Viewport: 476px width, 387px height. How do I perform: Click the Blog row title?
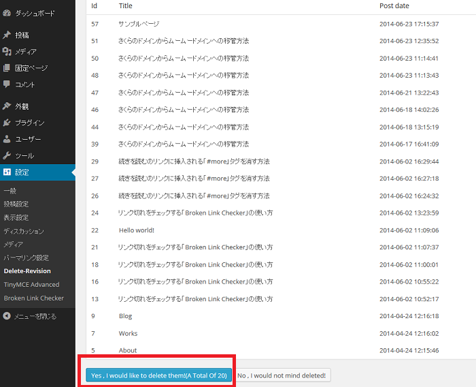coord(125,316)
